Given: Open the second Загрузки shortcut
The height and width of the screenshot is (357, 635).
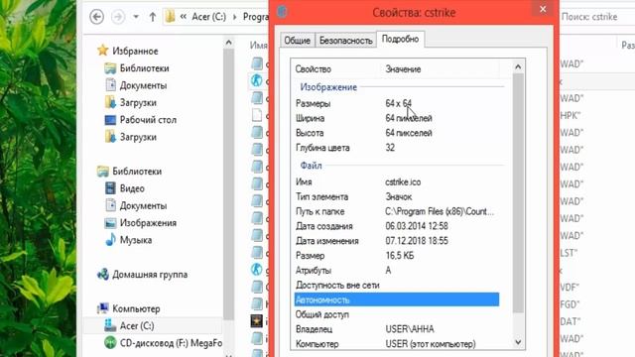Looking at the screenshot, I should (138, 137).
